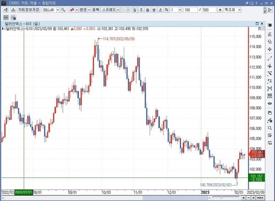This screenshot has width=275, height=201.
Task: Open the 스프레드 dropdown arrow
Action: tap(118, 10)
